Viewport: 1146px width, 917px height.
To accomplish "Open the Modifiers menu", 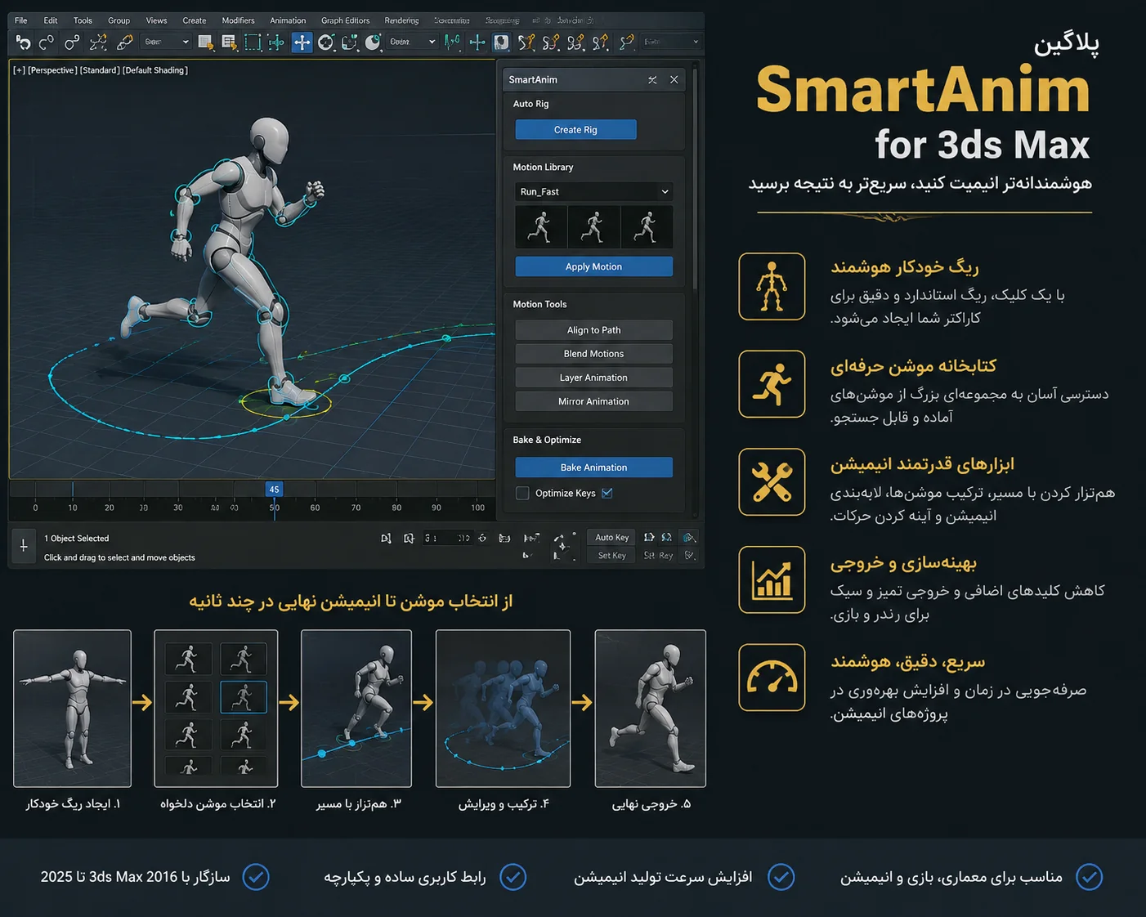I will (238, 20).
